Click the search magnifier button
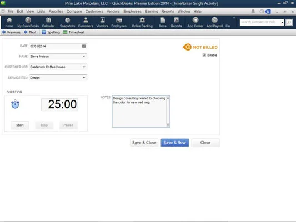Image resolution: width=296 pixels, height=222 pixels. [x=289, y=22]
